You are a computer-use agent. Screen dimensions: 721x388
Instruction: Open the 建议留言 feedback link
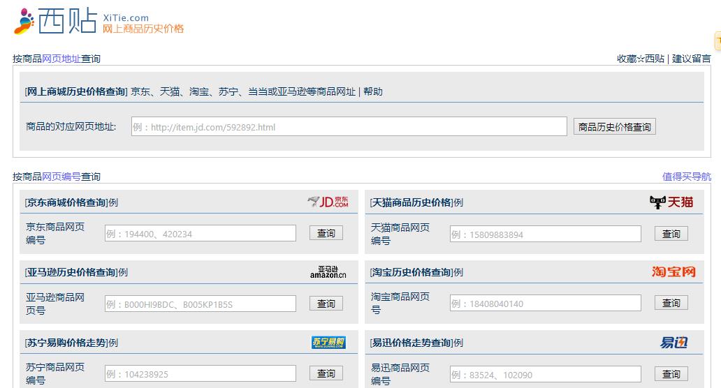click(x=691, y=59)
